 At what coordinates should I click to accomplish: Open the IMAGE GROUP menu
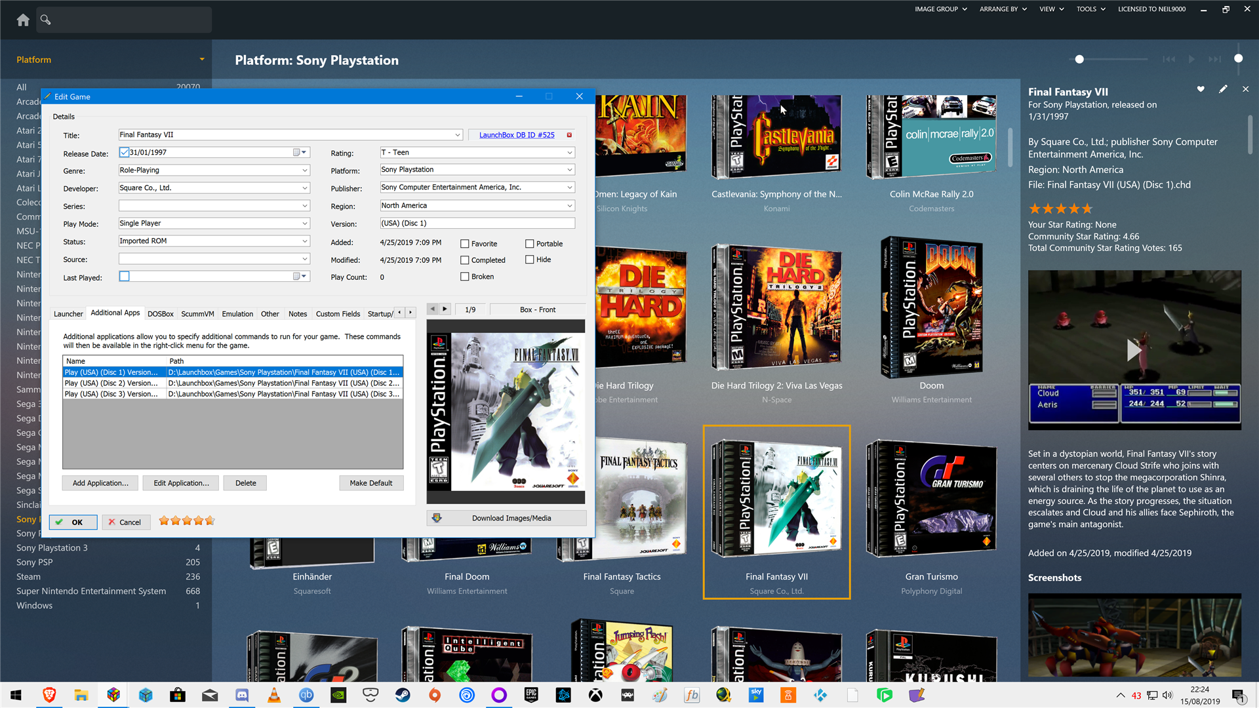[941, 9]
